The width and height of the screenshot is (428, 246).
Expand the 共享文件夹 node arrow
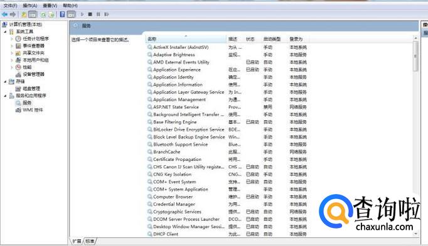(12, 53)
